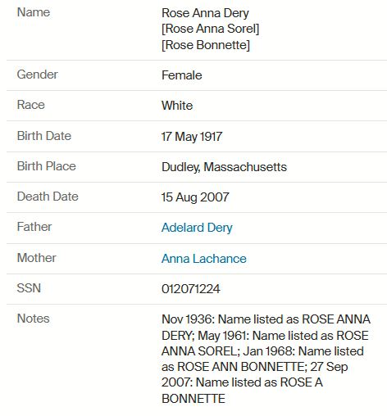Click the Name field label
Viewport: 387px width, 416px height.
[x=34, y=12]
